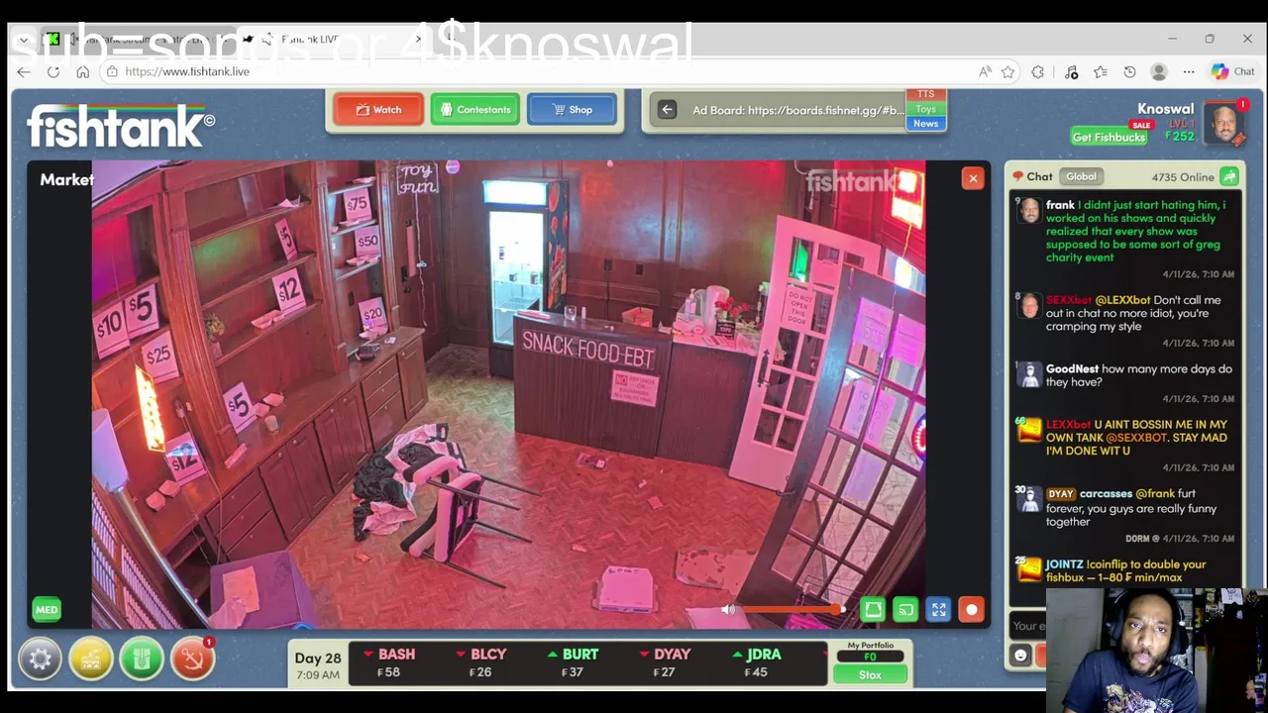Viewport: 1268px width, 713px height.
Task: Click the carcasses username in chat
Action: pyautogui.click(x=1106, y=493)
